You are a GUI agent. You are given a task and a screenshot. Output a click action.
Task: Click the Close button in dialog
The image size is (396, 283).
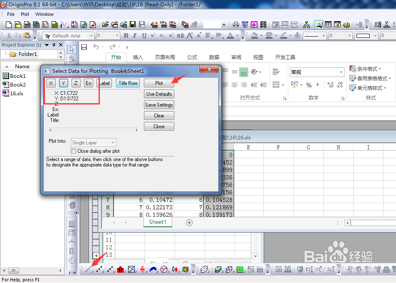pos(159,127)
